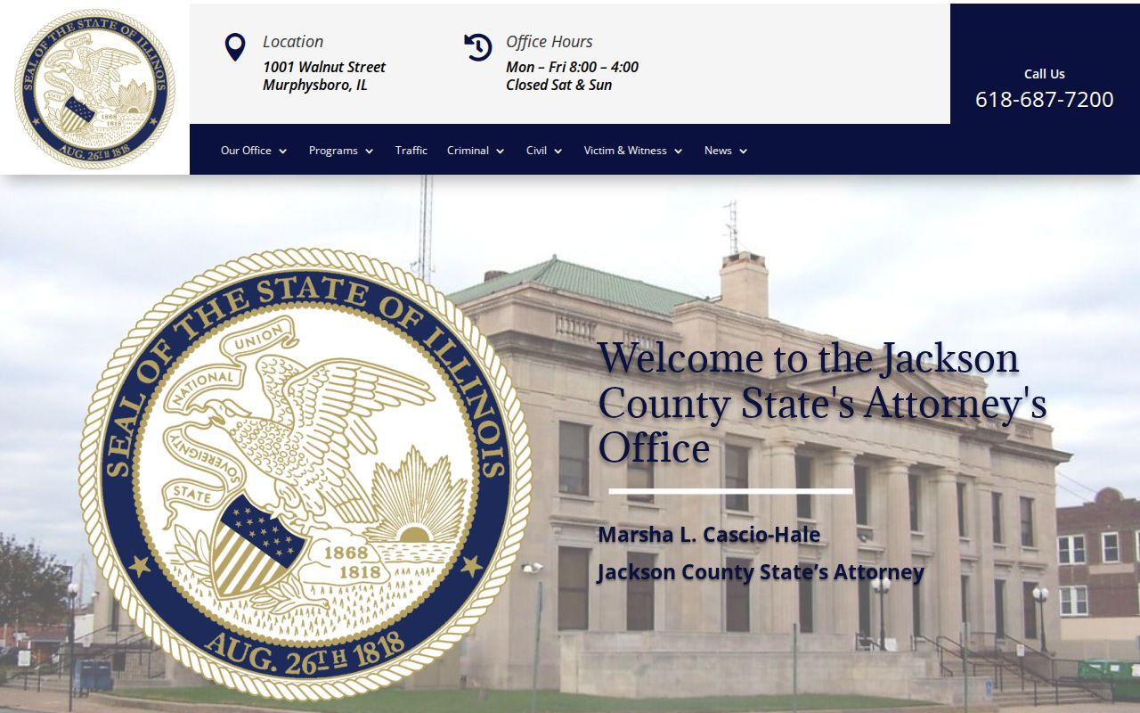
Task: Open the Victim & Witness menu
Action: [x=633, y=151]
